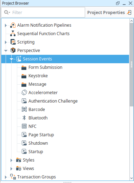Click the NFC event icon
This screenshot has height=183, width=134.
click(24, 126)
